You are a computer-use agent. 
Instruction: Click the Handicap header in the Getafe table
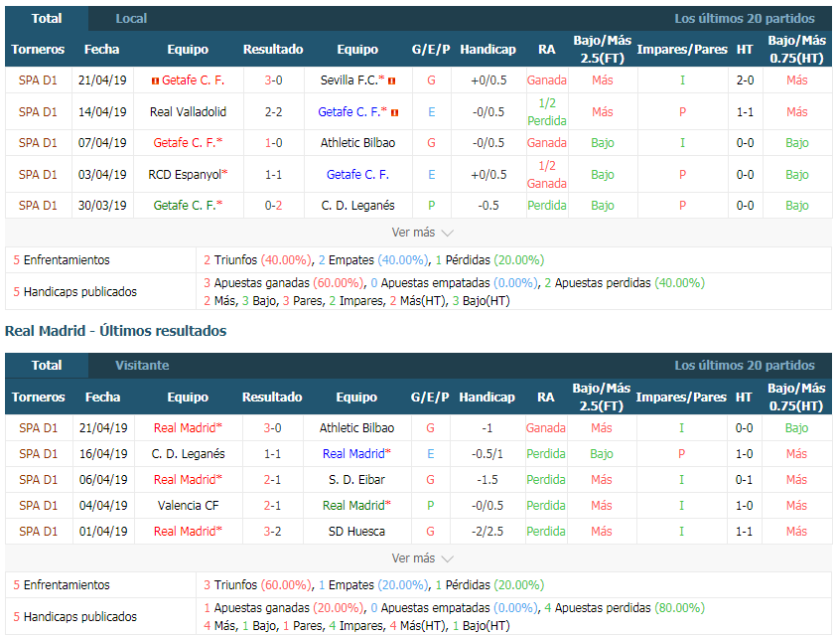488,49
